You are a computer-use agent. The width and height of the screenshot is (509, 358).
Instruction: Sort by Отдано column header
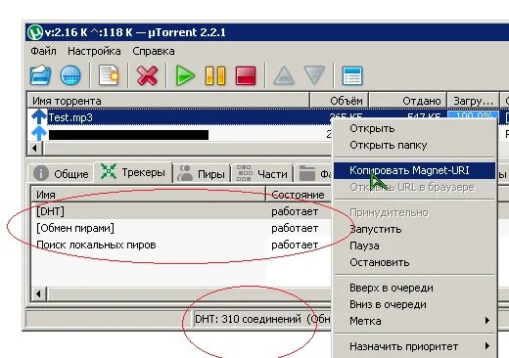point(407,101)
